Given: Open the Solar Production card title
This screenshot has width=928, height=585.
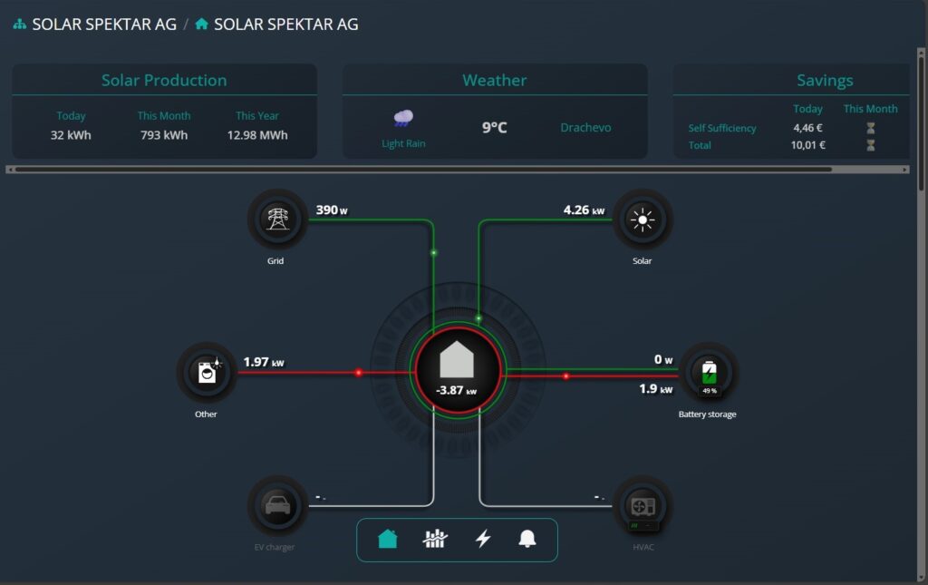Looking at the screenshot, I should [x=164, y=80].
